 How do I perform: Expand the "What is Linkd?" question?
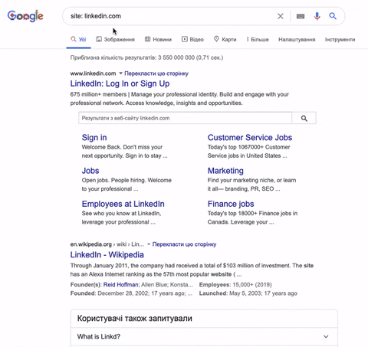tap(204, 336)
